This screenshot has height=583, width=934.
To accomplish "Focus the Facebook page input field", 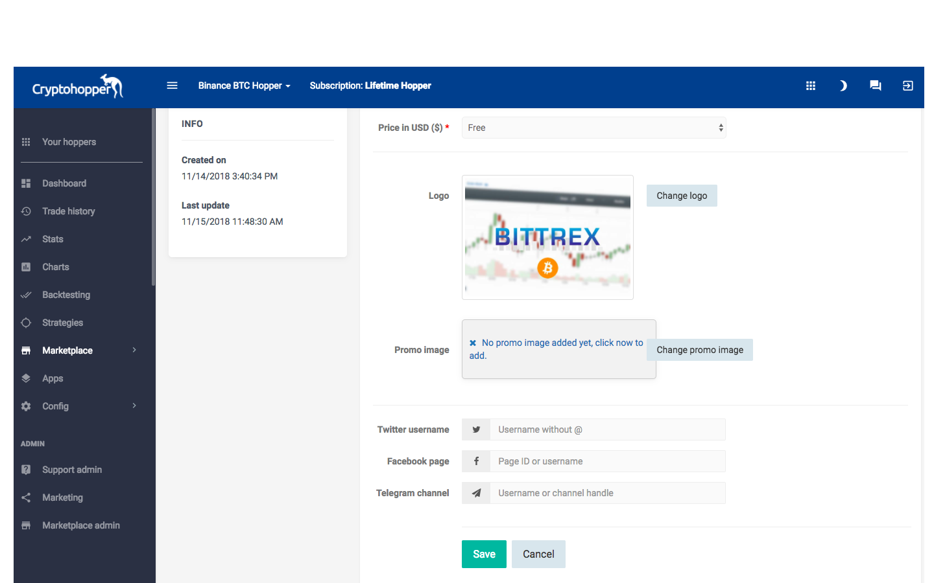I will pyautogui.click(x=608, y=461).
